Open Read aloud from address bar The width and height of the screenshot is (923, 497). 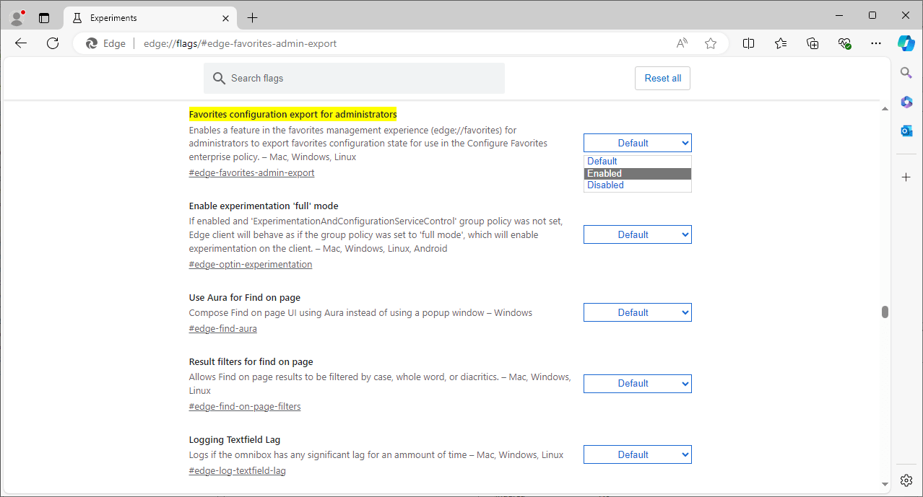coord(682,43)
